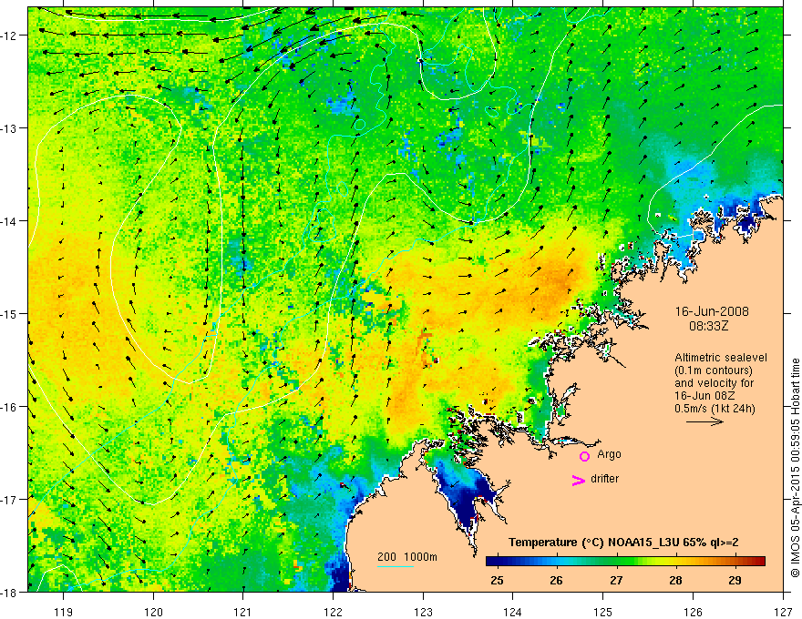Click the 'Altimetric sealevel' legend text

pos(721,358)
